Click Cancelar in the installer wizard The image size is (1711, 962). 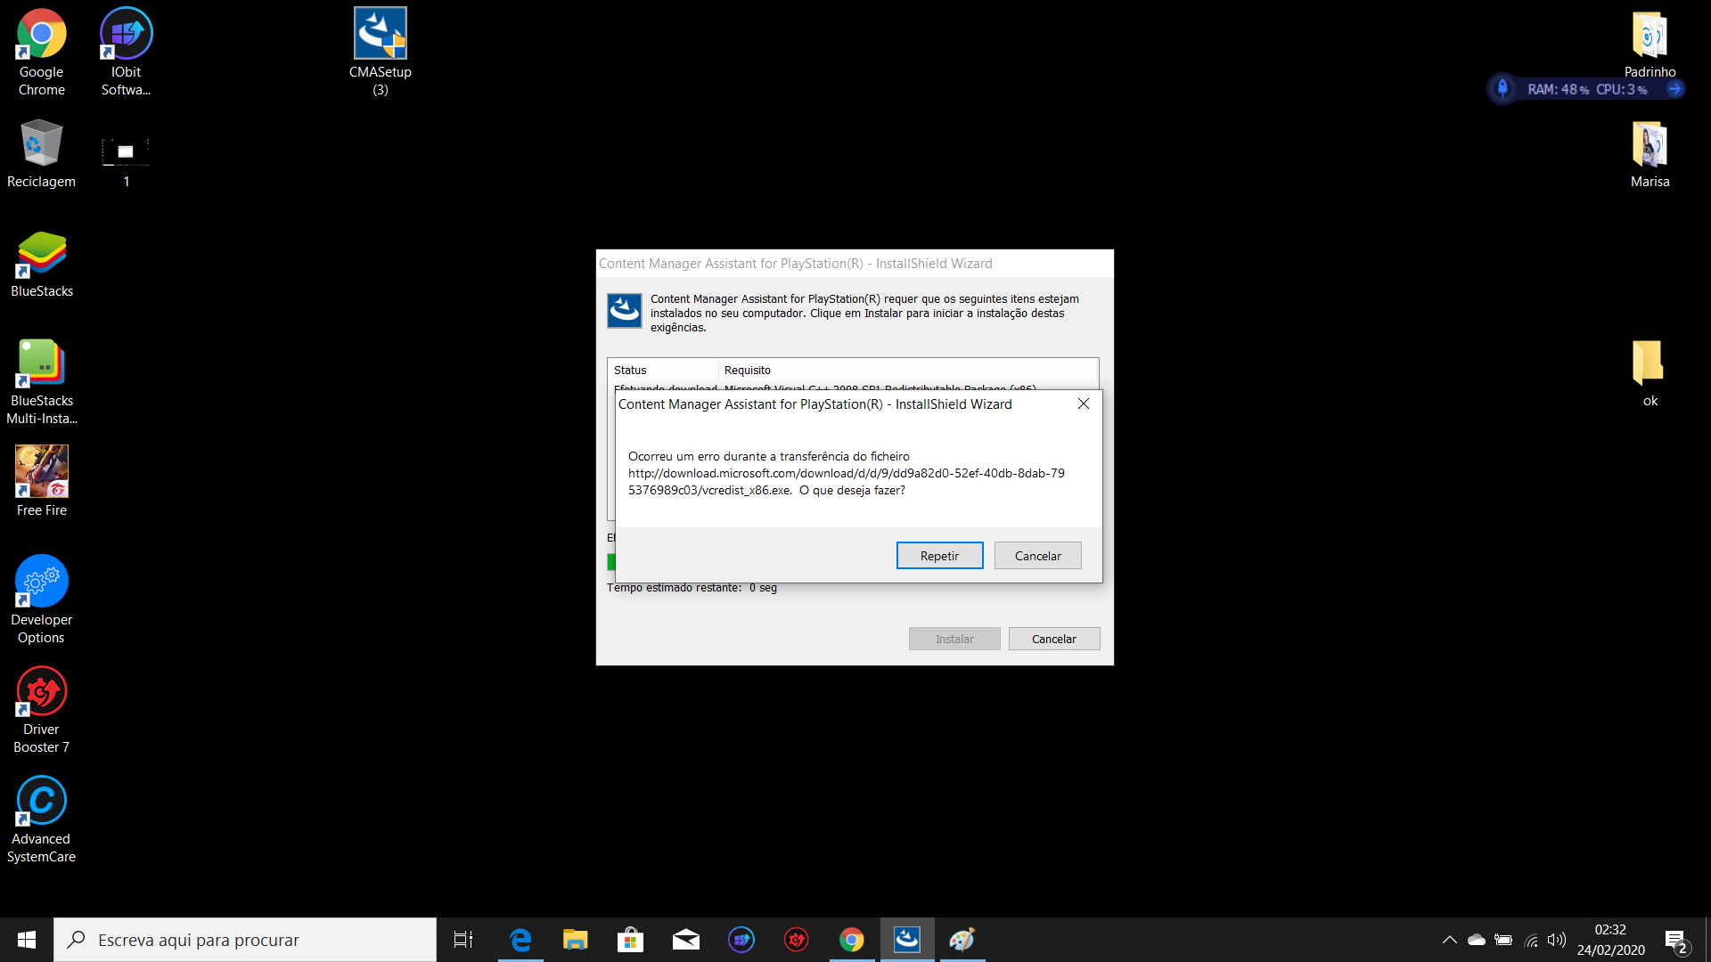click(1054, 639)
